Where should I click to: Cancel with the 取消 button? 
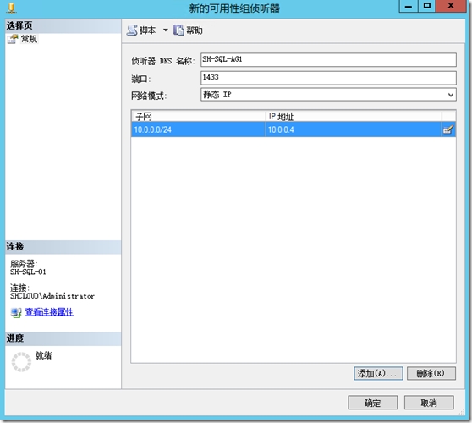[x=429, y=403]
